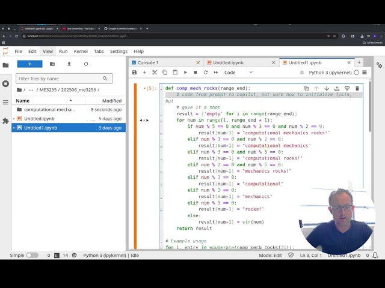Select the computational-mechanics folder in file list
The width and height of the screenshot is (385, 288).
pyautogui.click(x=49, y=110)
